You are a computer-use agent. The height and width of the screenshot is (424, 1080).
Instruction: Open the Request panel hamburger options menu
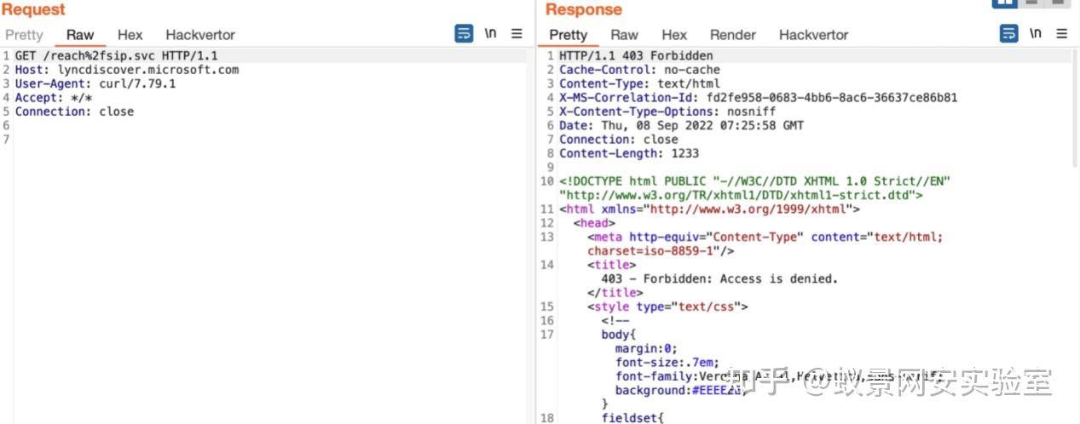pos(517,34)
